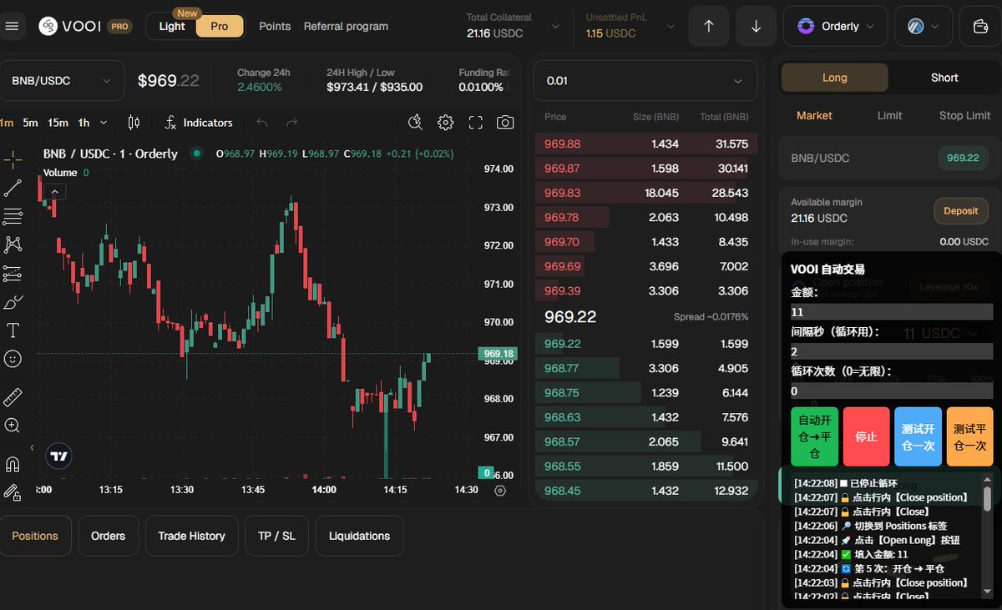
Task: Take a chart snapshot with camera icon
Action: (x=505, y=123)
